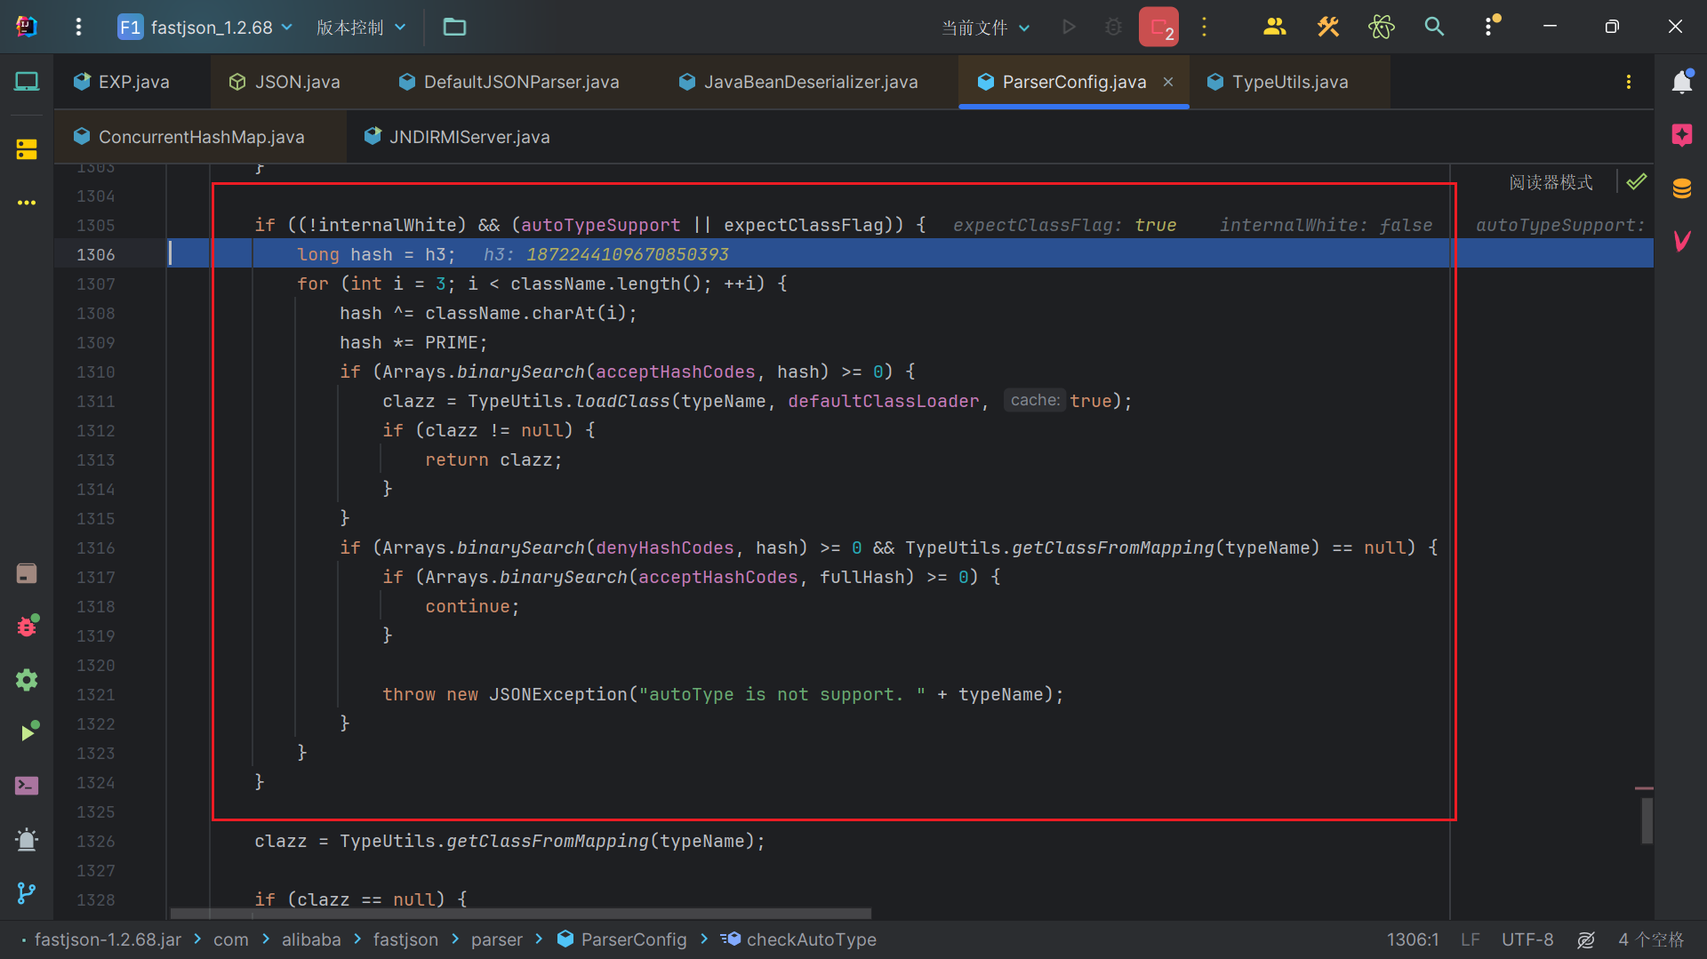
Task: Click the open folder icon in title bar
Action: [x=454, y=27]
